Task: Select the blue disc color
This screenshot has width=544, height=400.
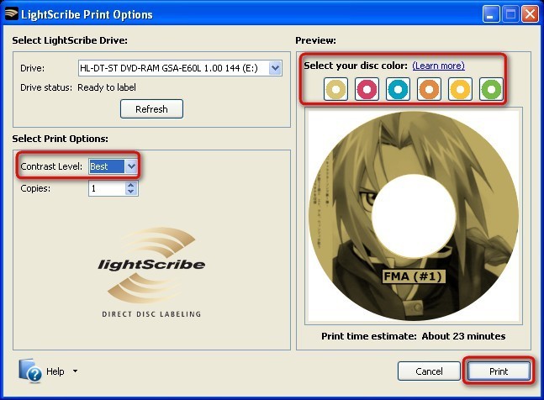Action: (398, 89)
